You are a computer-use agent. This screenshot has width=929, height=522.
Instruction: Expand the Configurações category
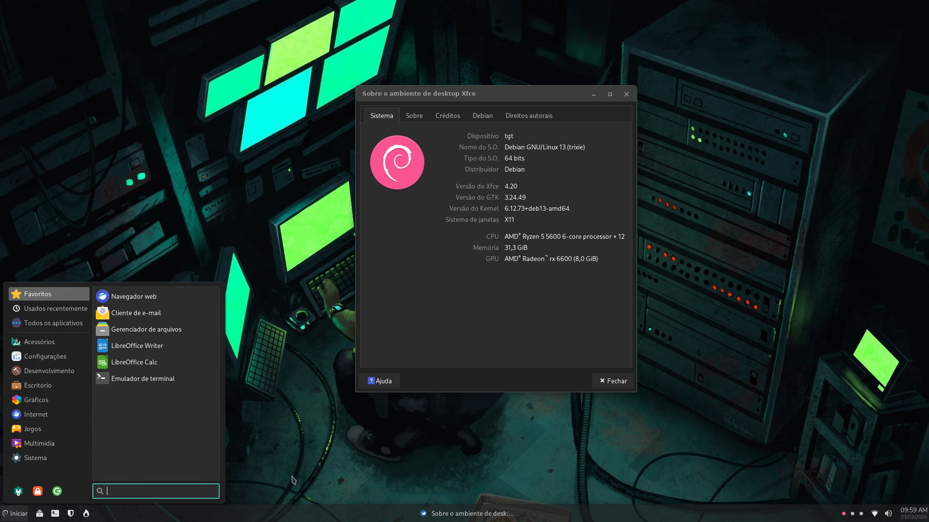pyautogui.click(x=45, y=356)
